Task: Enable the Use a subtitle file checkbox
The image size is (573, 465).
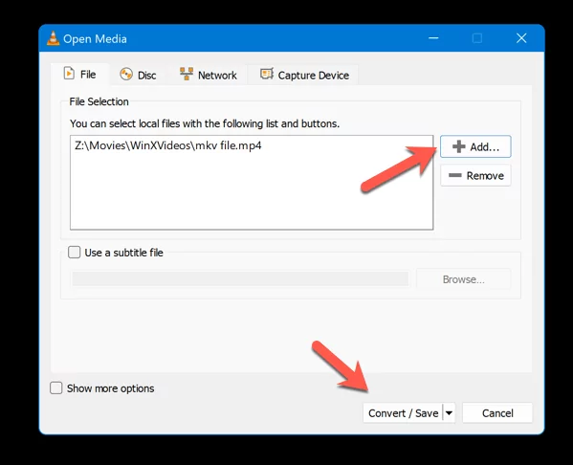Action: click(75, 253)
